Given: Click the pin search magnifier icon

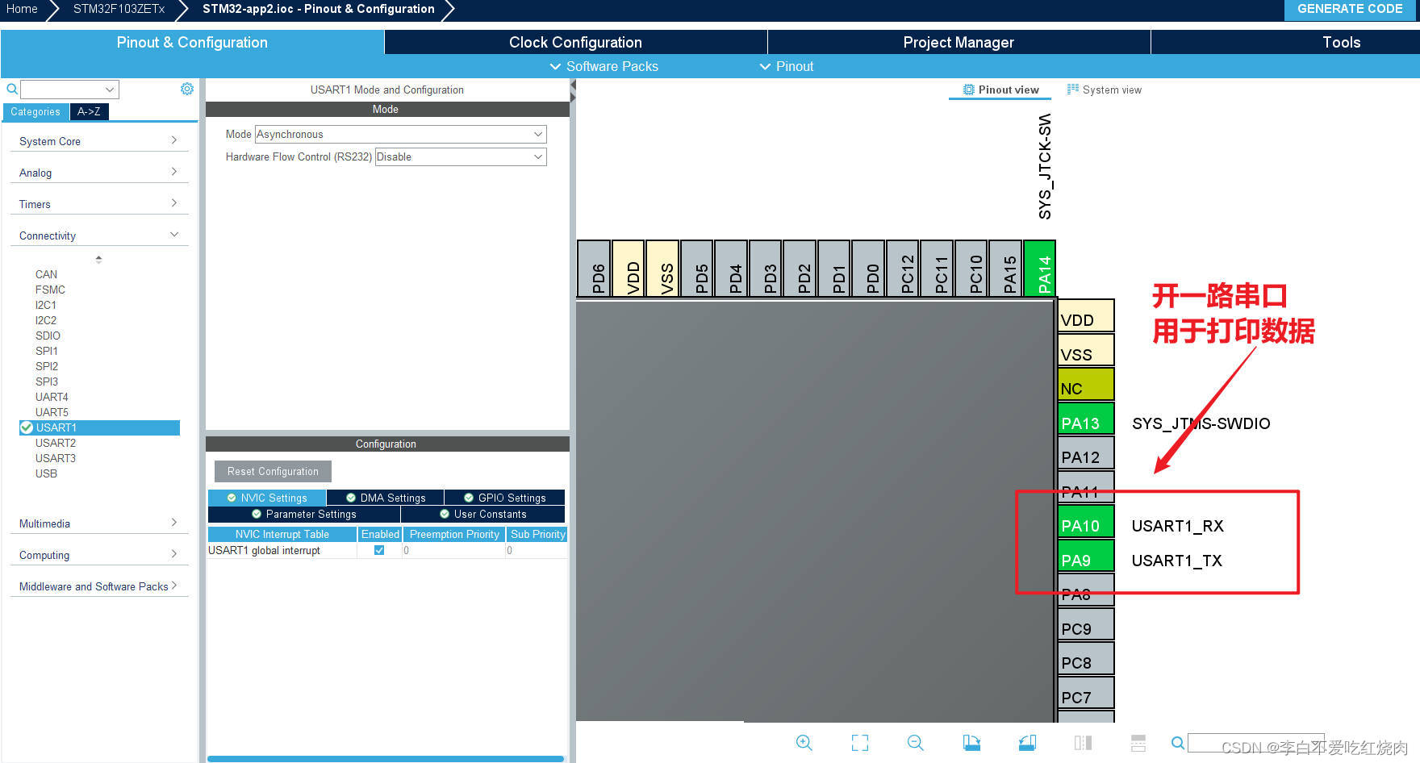Looking at the screenshot, I should pos(1177,743).
